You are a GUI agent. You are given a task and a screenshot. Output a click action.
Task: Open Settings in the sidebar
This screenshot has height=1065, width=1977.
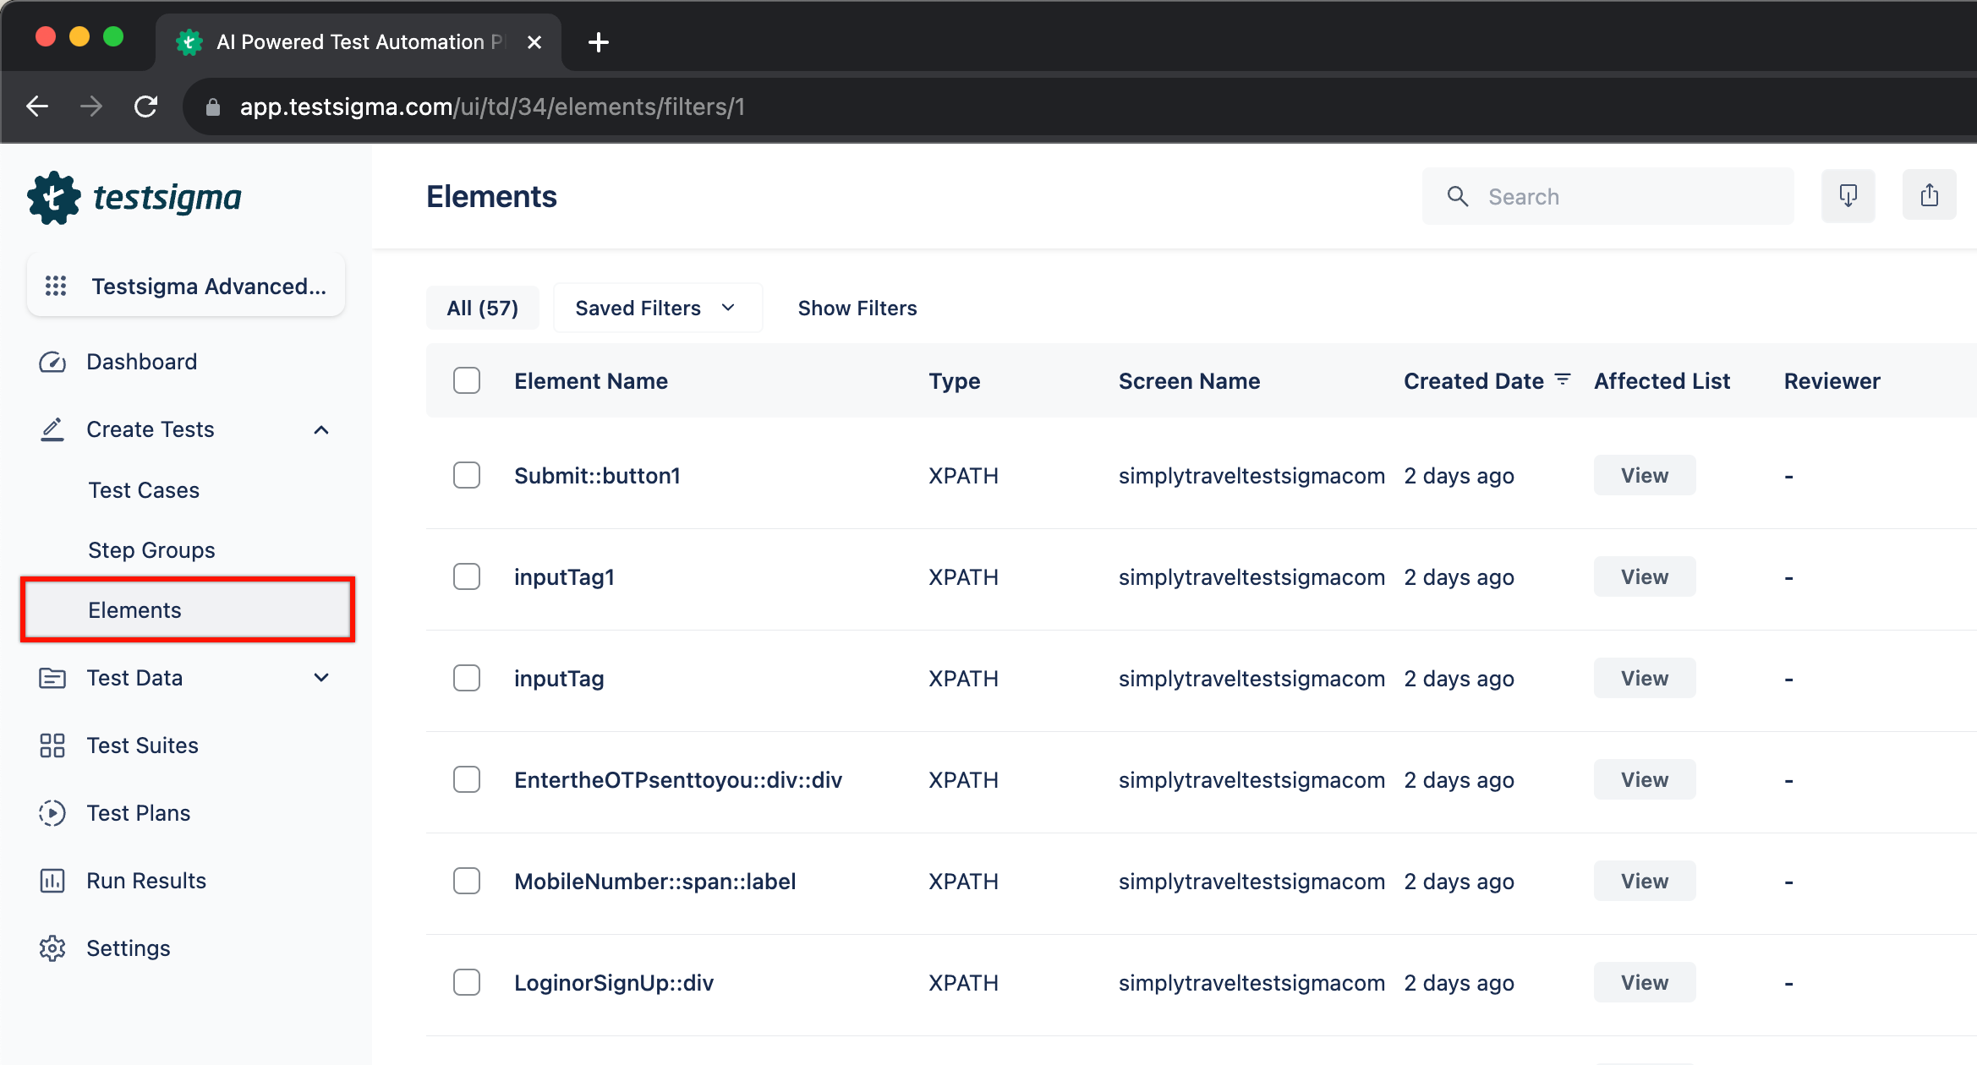click(129, 948)
